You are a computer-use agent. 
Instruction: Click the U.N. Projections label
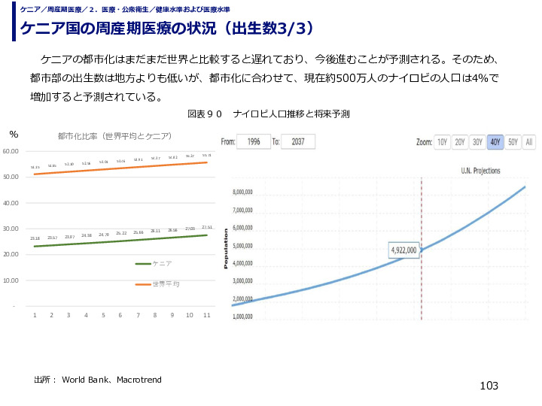tap(480, 171)
